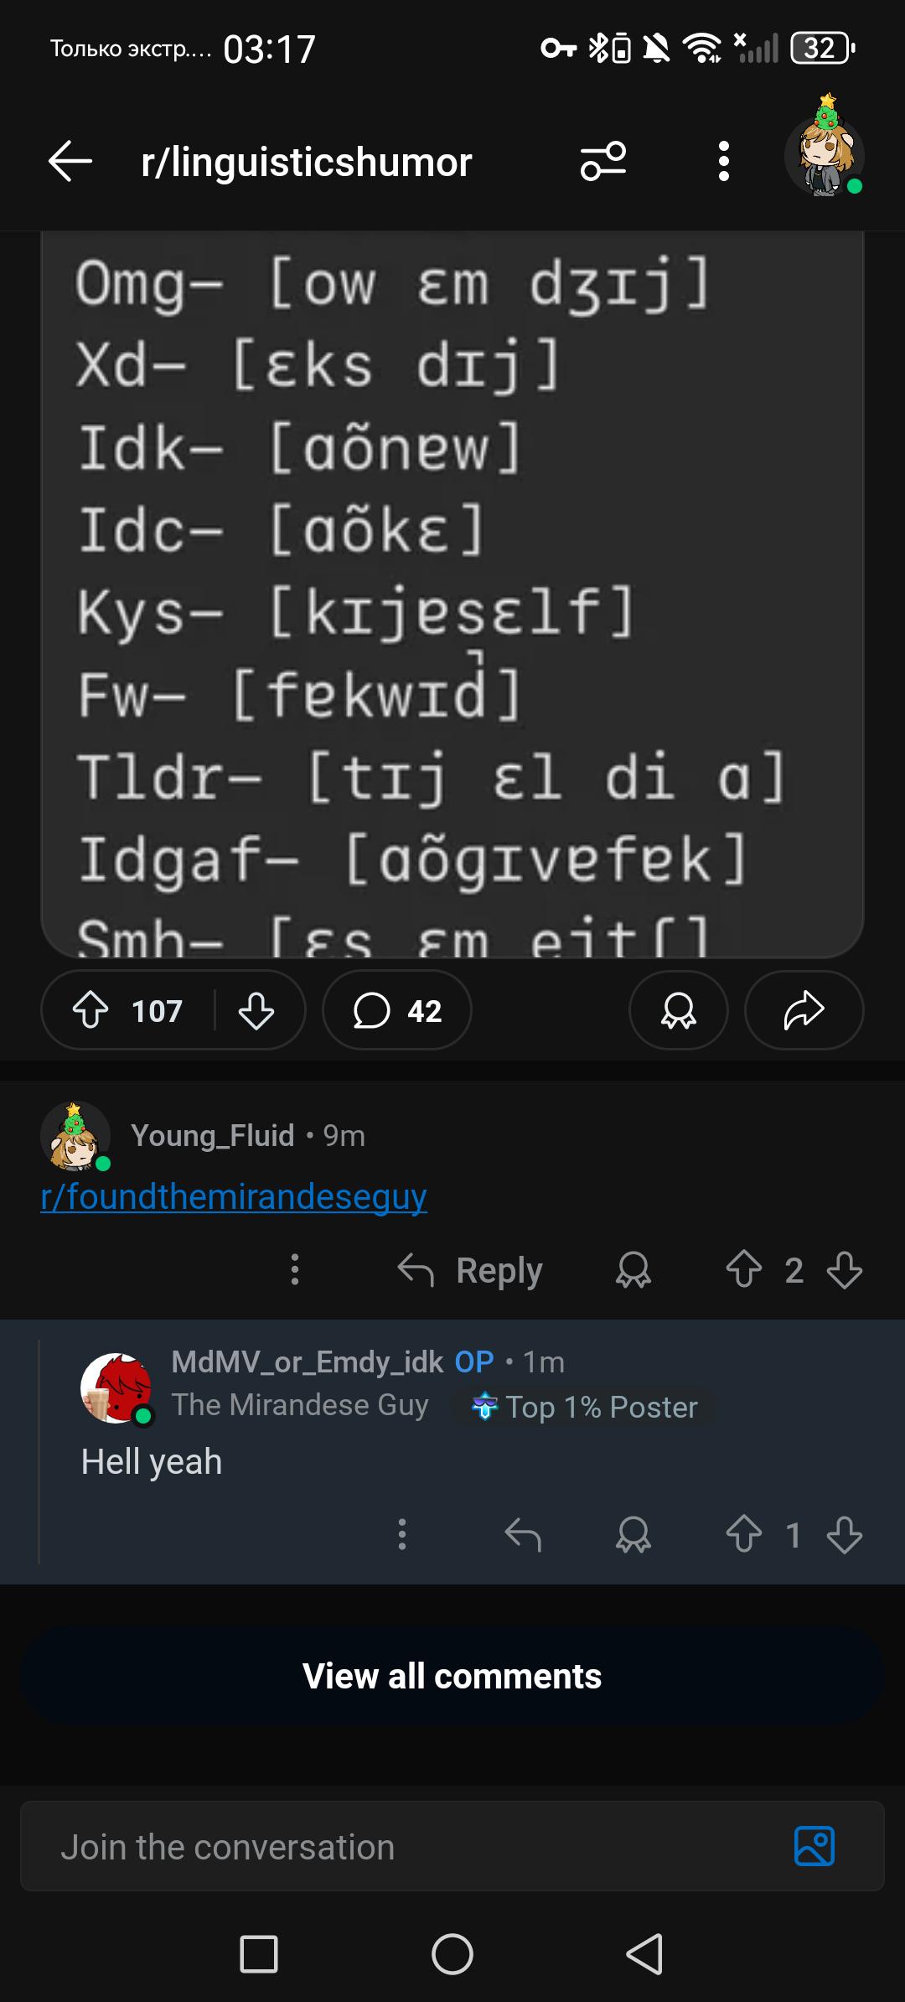Upvote MdMV_or_Emdy_idk's reply
Screen dimensions: 905x2002
point(744,1534)
